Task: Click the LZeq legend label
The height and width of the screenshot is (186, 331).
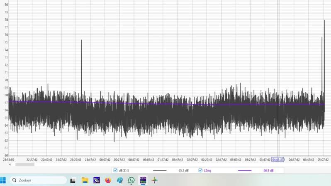Action: [207, 170]
